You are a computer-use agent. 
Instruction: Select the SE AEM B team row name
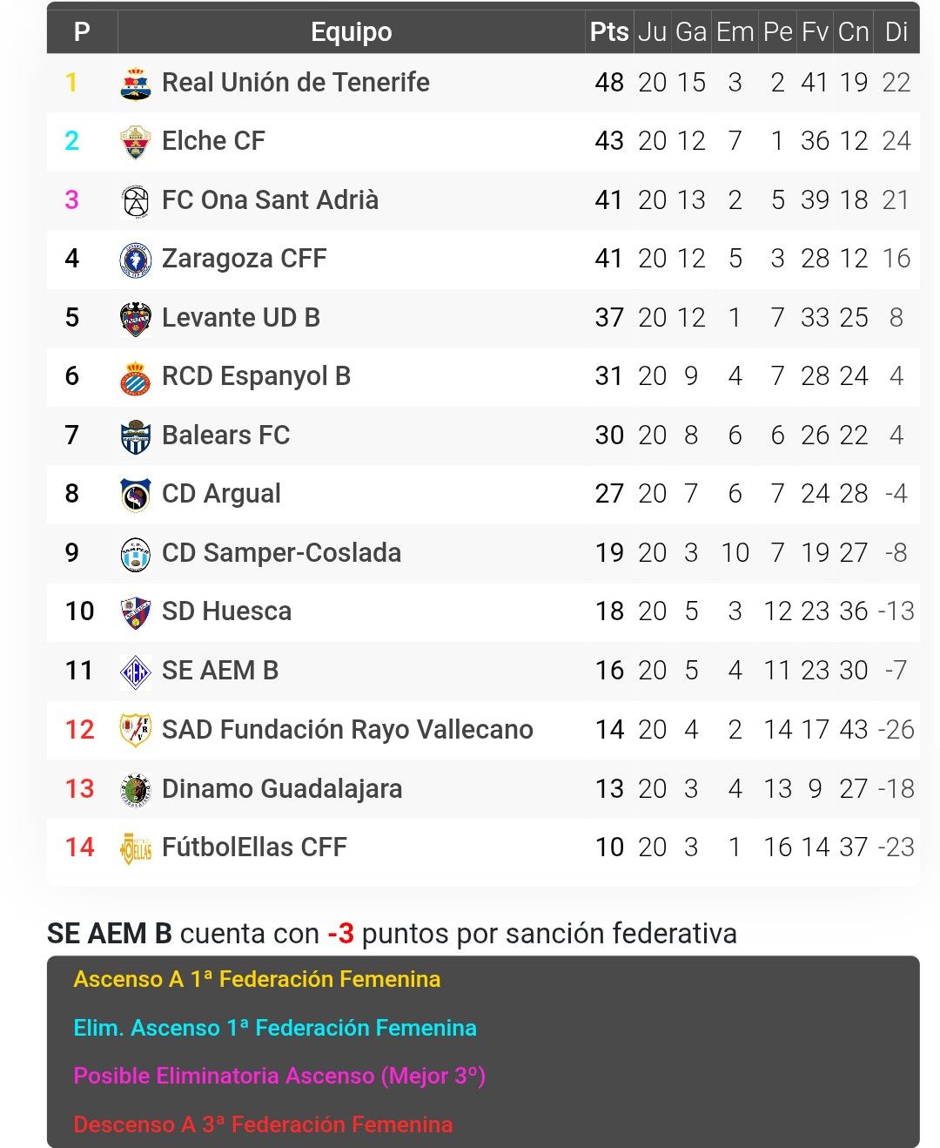point(220,670)
